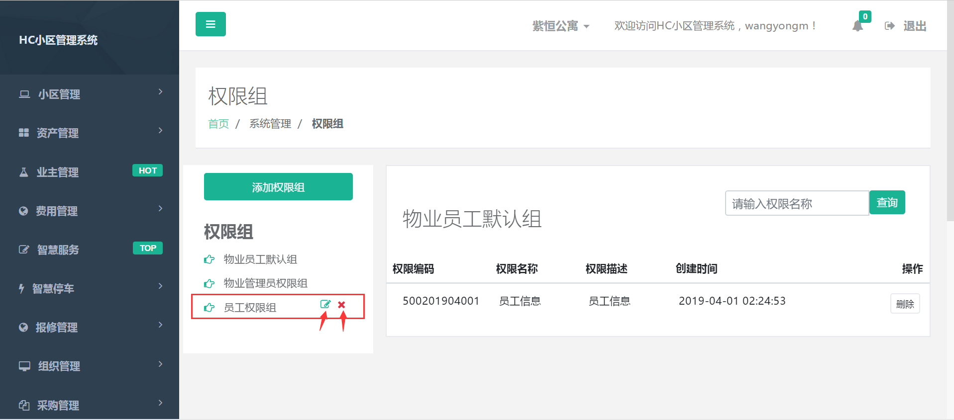954x420 pixels.
Task: Click the globe icon beside 费用管理
Action: pyautogui.click(x=23, y=211)
